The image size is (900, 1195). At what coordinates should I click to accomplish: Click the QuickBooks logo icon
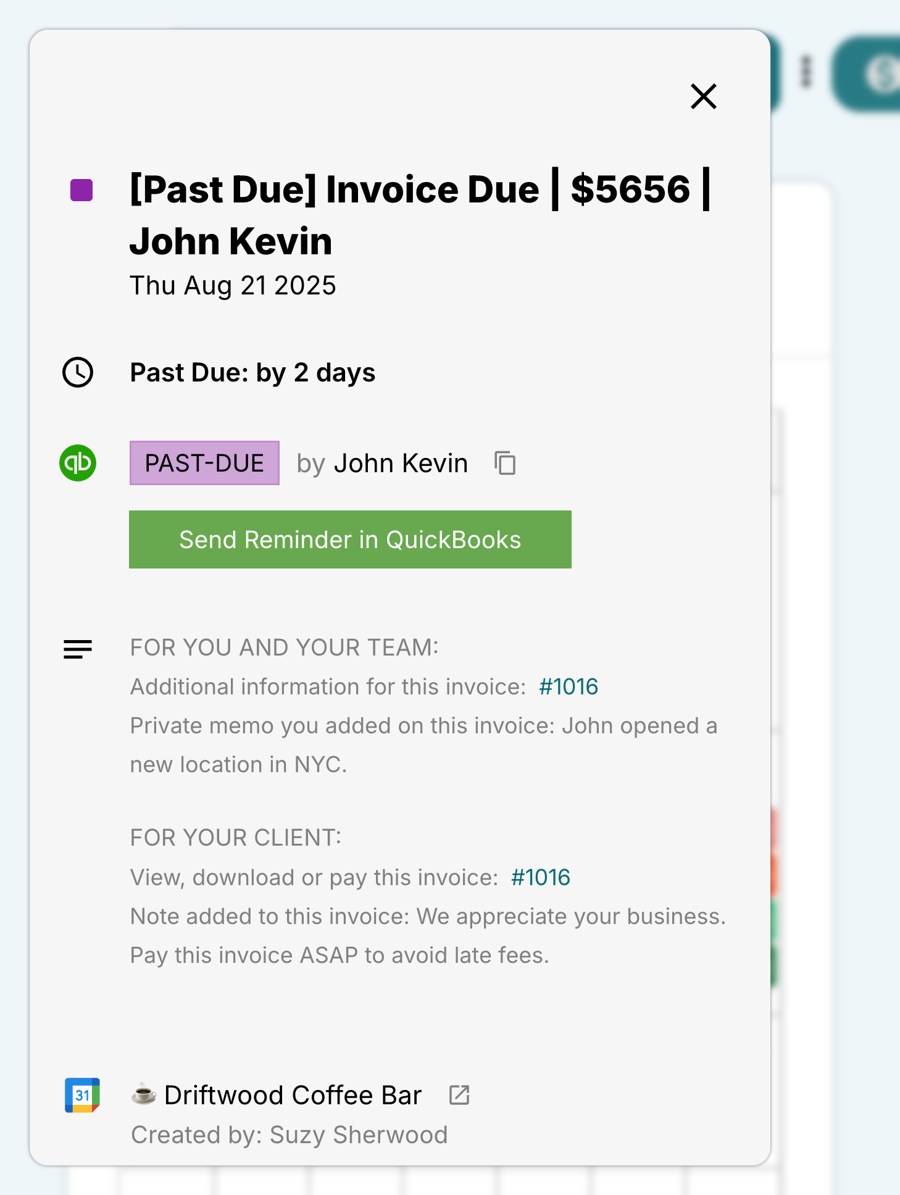(78, 463)
